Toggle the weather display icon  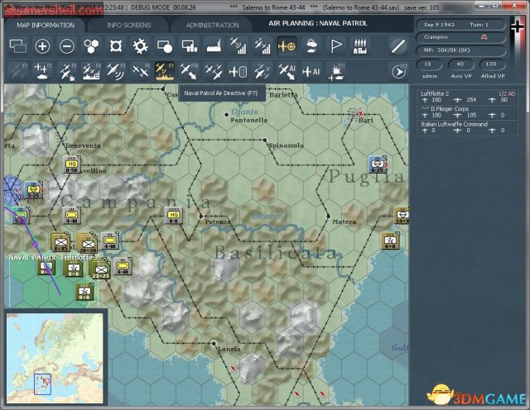click(311, 46)
